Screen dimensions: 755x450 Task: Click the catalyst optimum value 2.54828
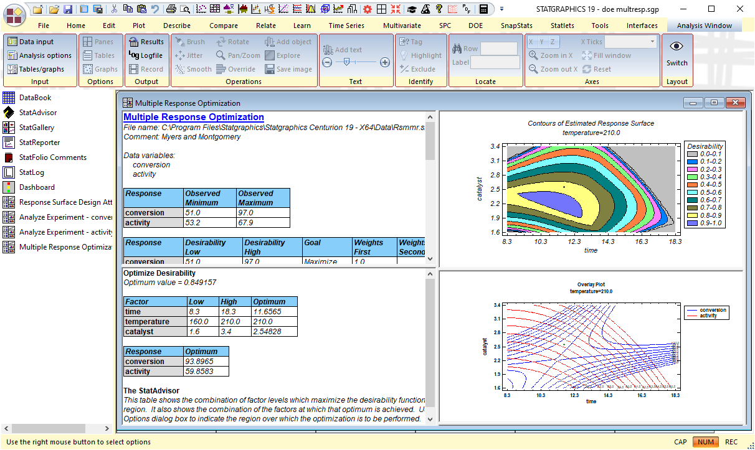point(274,332)
